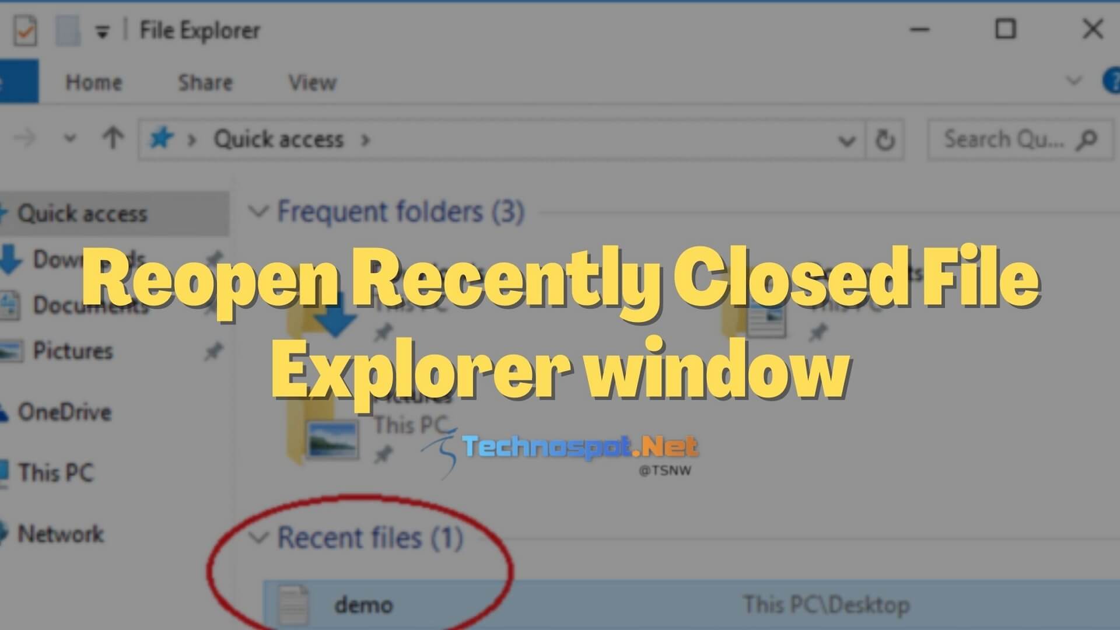Click the This PC icon in sidebar
The width and height of the screenshot is (1120, 630).
tap(58, 471)
